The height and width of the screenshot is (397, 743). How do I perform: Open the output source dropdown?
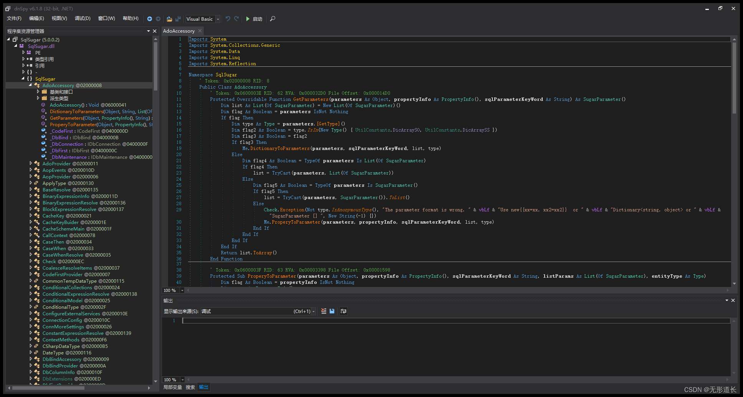[x=314, y=311]
